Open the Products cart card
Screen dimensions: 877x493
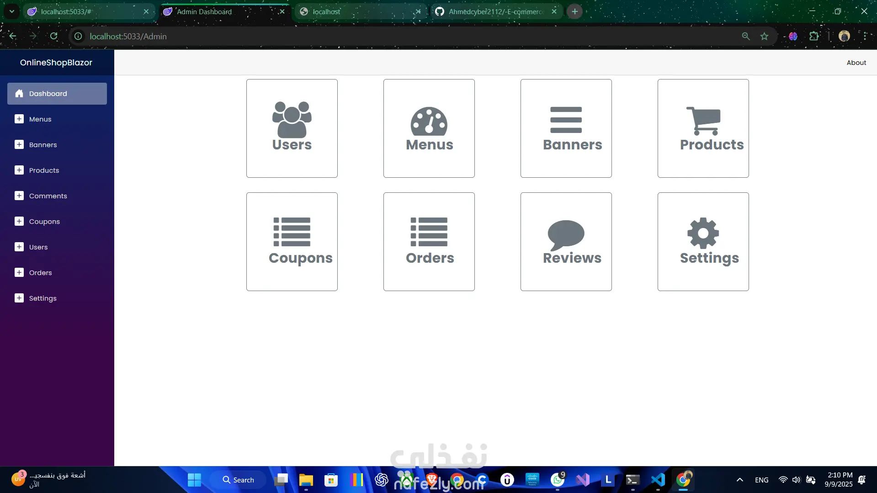703,128
